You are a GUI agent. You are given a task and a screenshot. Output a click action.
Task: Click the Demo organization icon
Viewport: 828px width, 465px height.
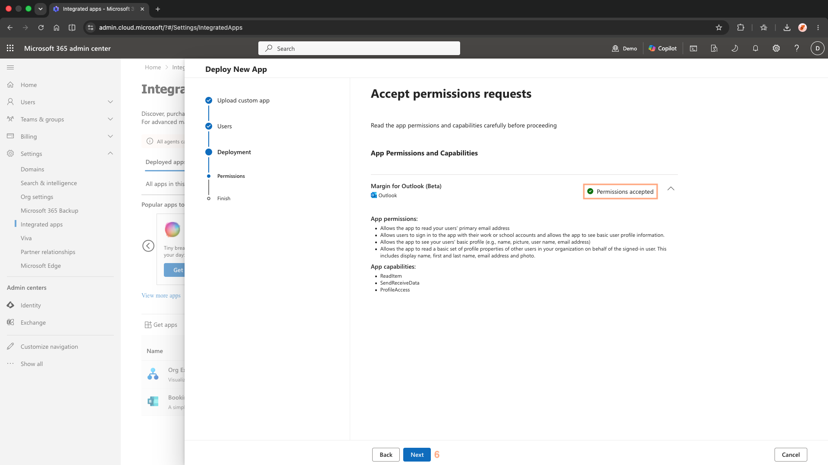(615, 48)
